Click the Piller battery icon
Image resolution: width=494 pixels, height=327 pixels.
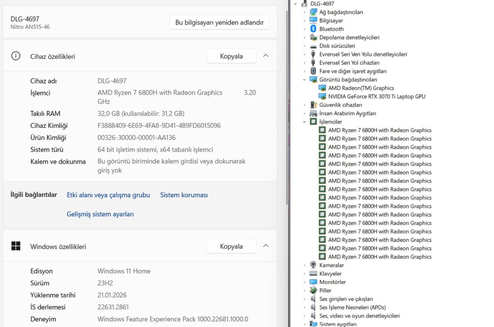click(313, 290)
